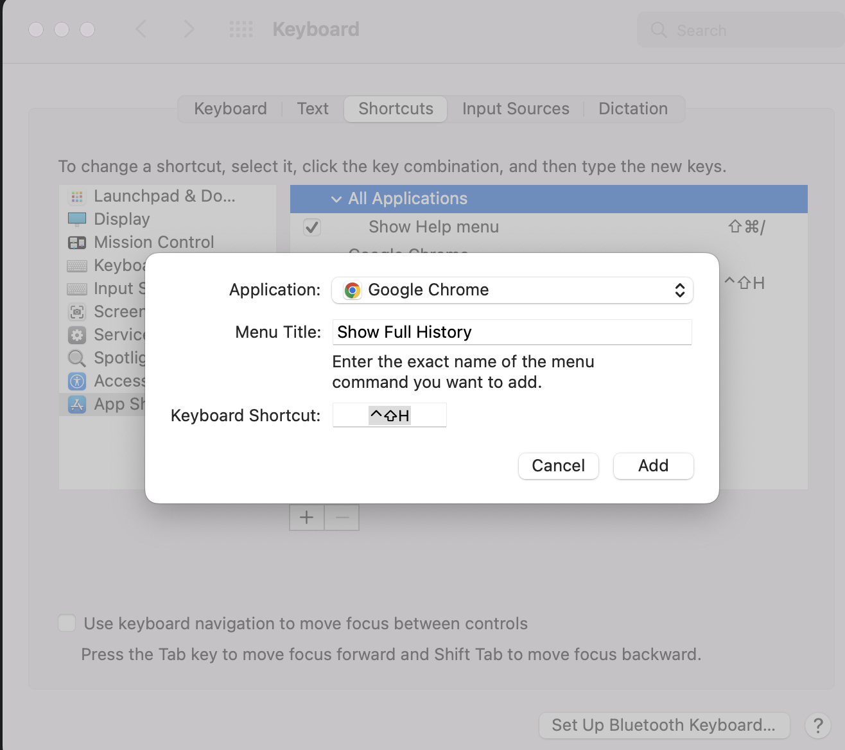This screenshot has width=845, height=750.
Task: Add a shortcut with the plus button
Action: pyautogui.click(x=307, y=518)
